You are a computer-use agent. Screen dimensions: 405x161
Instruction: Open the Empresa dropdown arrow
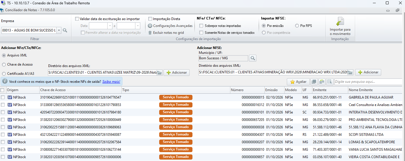[x=59, y=30]
